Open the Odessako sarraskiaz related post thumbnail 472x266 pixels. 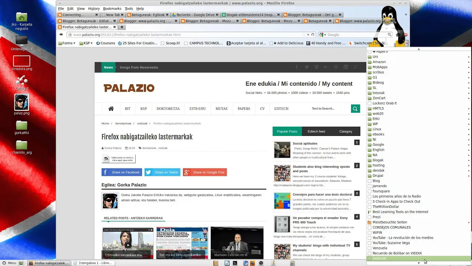[x=128, y=243]
